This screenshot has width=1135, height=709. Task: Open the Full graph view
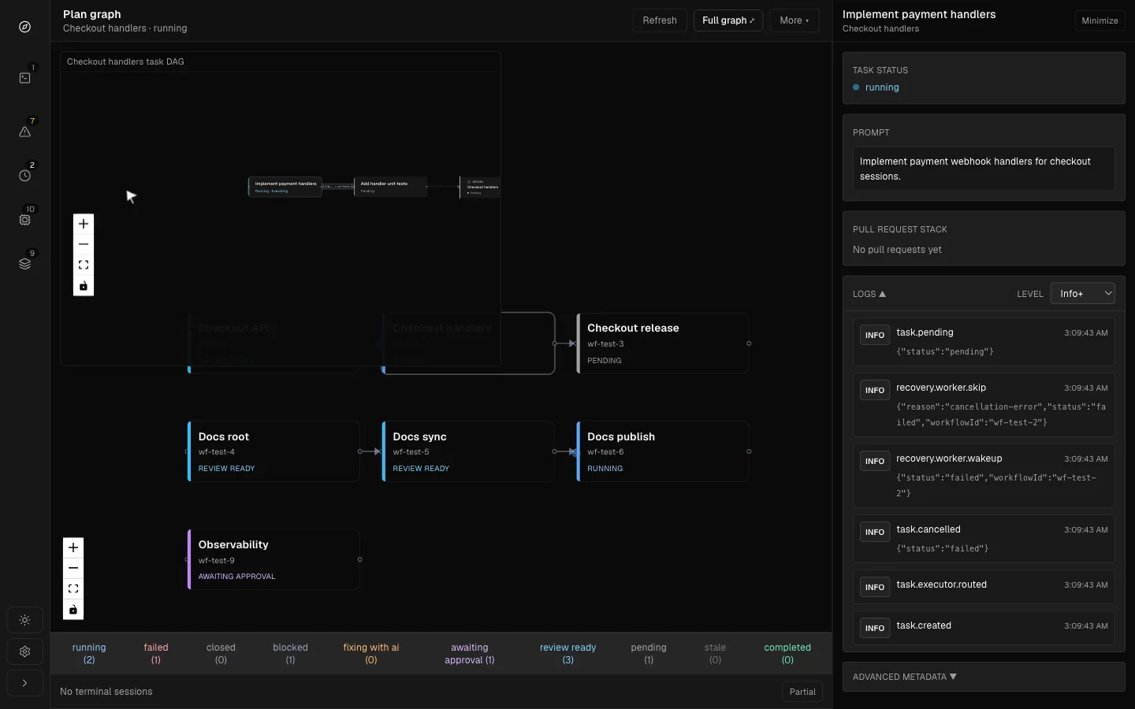(x=728, y=20)
